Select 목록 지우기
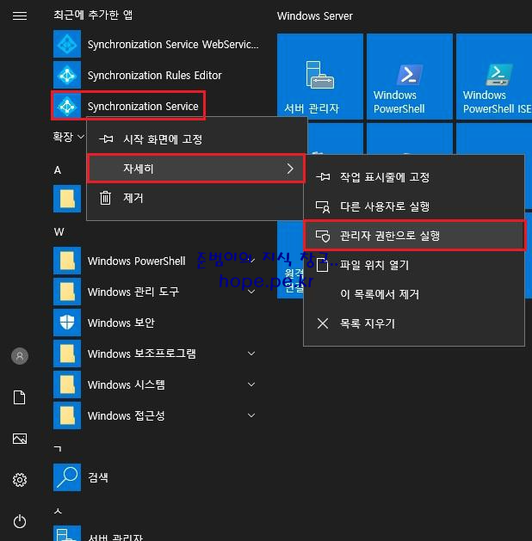This screenshot has height=541, width=532. tap(414, 323)
